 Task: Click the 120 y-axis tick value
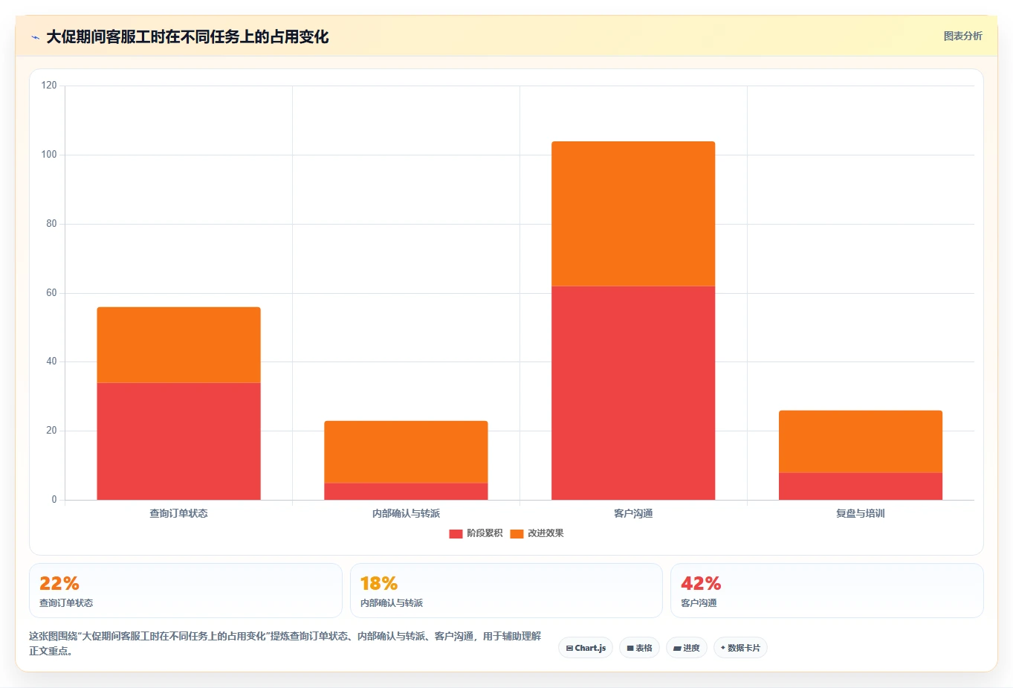49,86
